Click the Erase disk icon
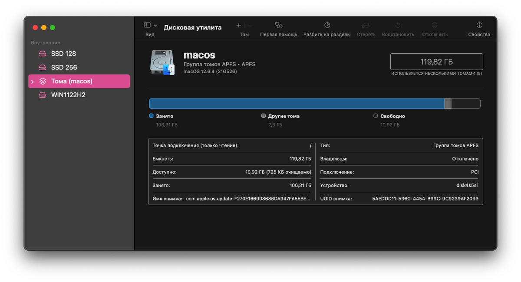This screenshot has height=282, width=521. point(366,25)
